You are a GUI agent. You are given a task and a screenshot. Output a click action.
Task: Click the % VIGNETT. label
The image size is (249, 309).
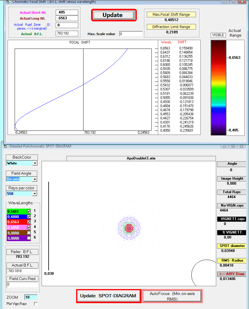coord(232,232)
